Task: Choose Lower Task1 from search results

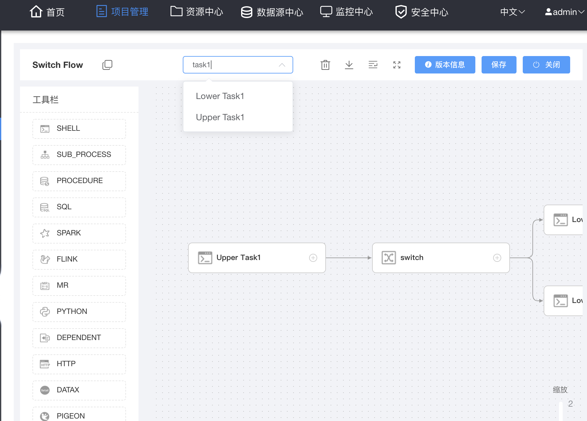Action: 238,96
